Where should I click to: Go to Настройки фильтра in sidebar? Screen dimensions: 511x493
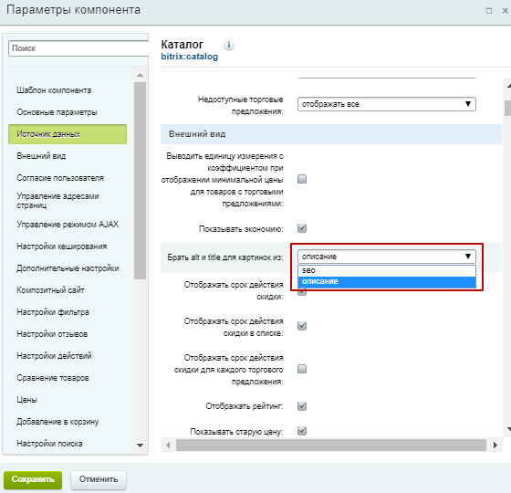coord(53,312)
